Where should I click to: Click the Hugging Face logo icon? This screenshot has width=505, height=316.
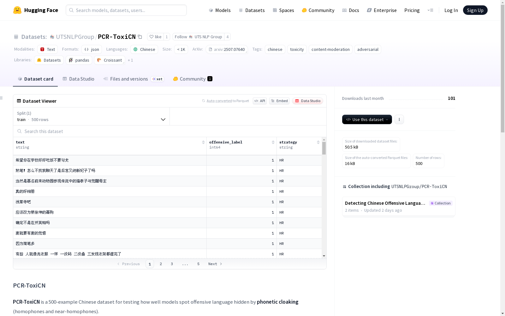click(x=17, y=10)
